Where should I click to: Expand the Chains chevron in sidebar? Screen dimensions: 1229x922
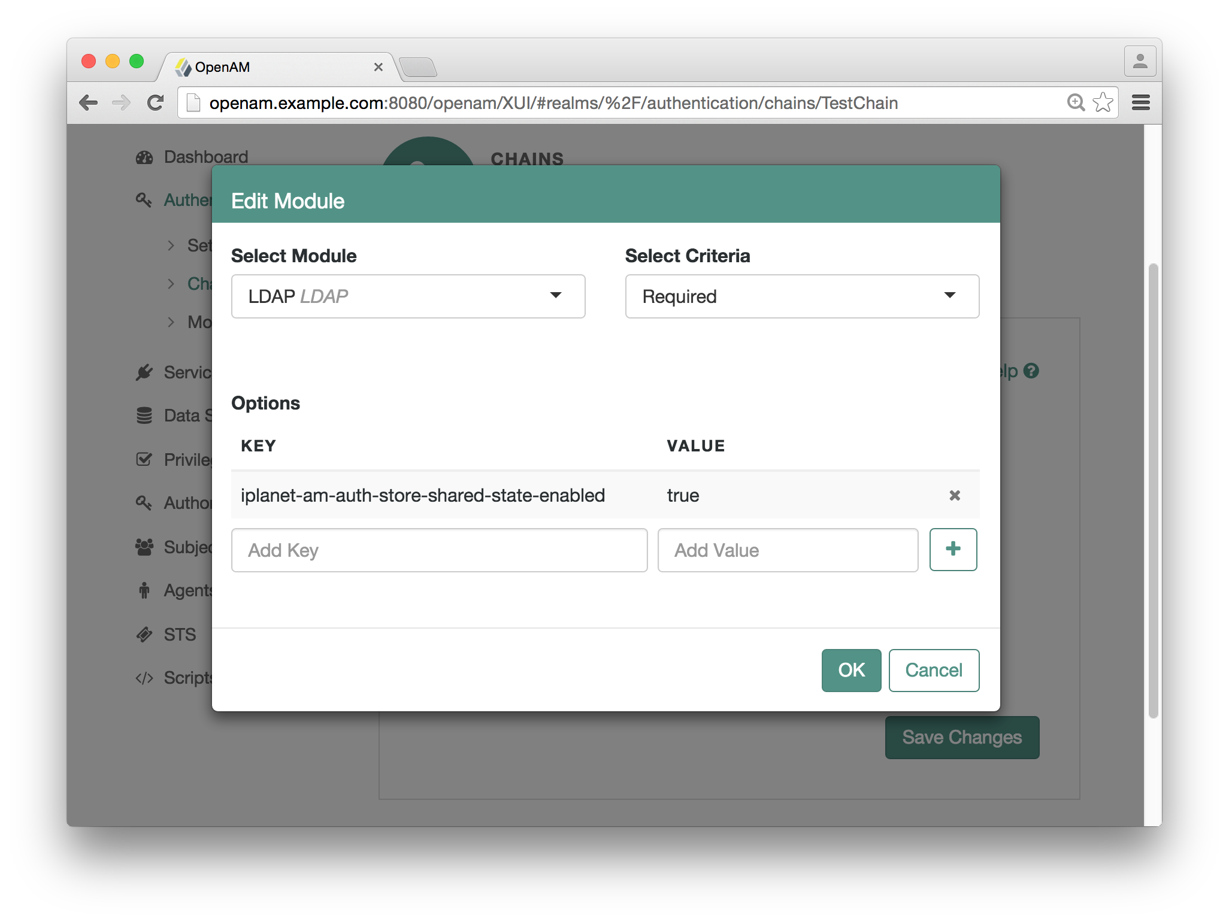click(x=171, y=284)
